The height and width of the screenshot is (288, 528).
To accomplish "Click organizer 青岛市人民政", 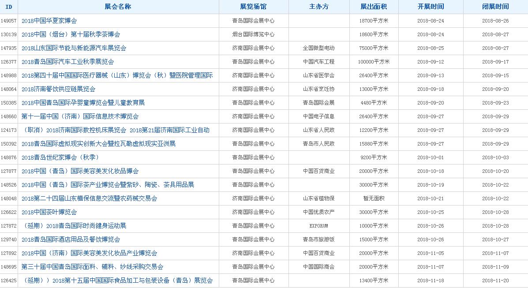I will (x=319, y=144).
